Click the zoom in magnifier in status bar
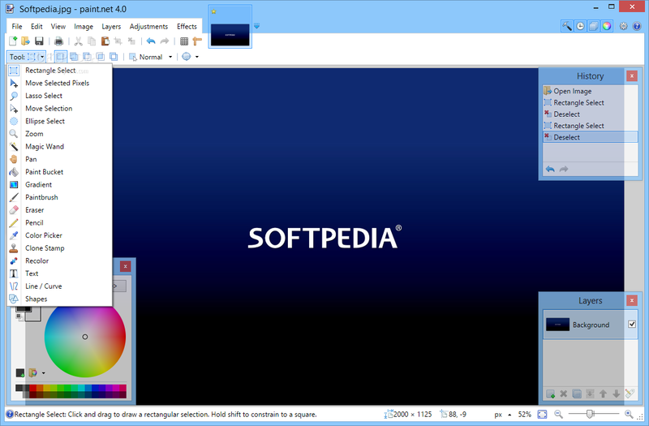This screenshot has height=426, width=649. [x=630, y=415]
